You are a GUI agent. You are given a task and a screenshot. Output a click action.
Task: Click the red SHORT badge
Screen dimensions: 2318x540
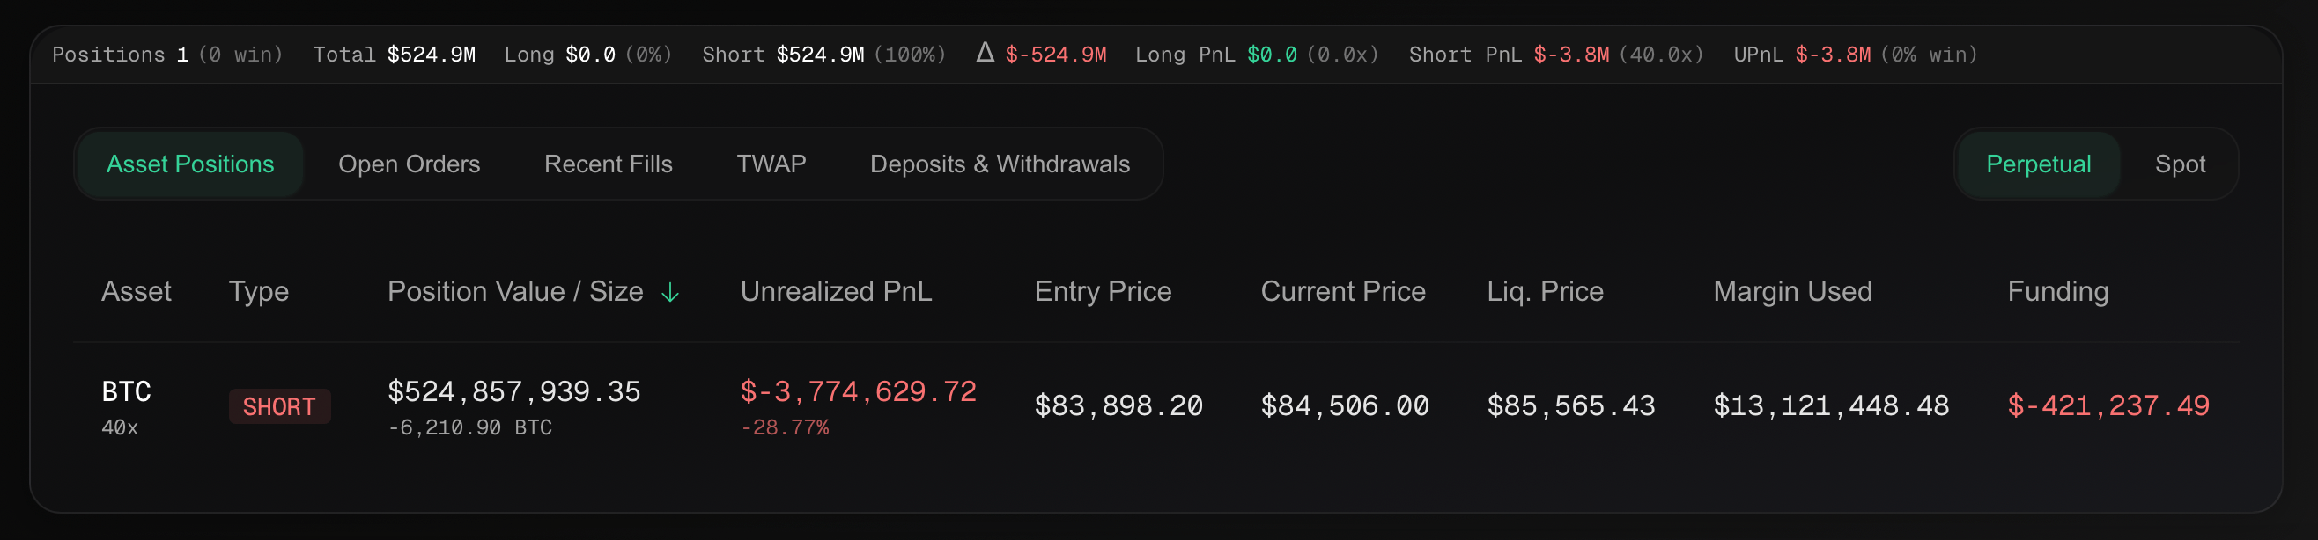pos(279,406)
